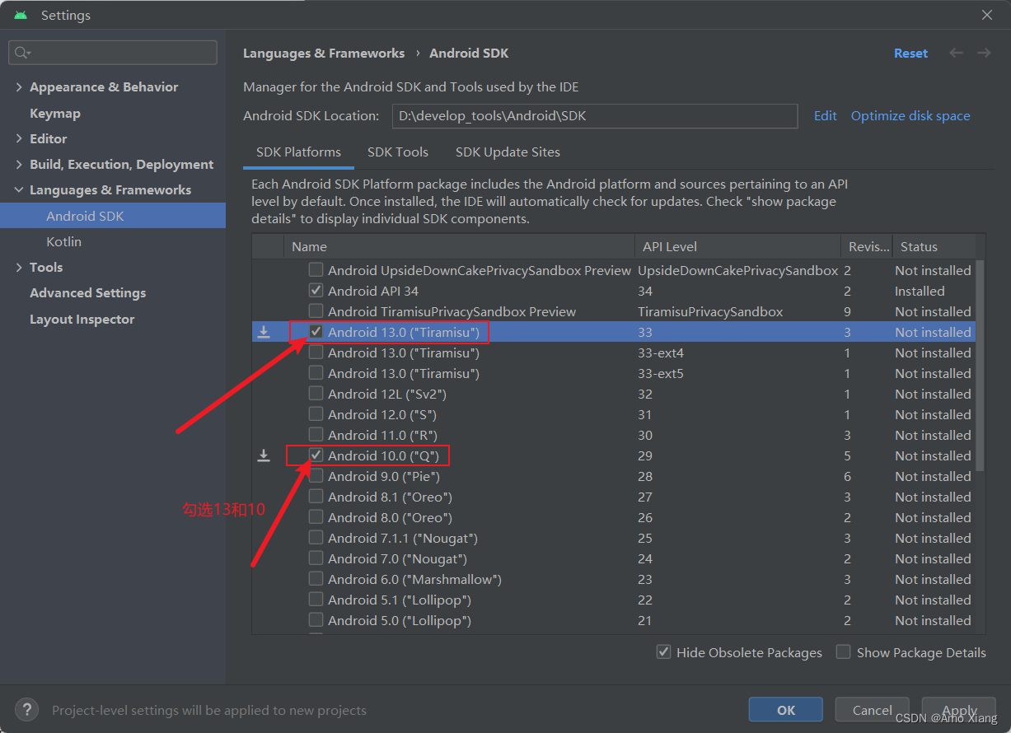Image resolution: width=1011 pixels, height=733 pixels.
Task: Collapse Languages & Frameworks group
Action: click(19, 190)
